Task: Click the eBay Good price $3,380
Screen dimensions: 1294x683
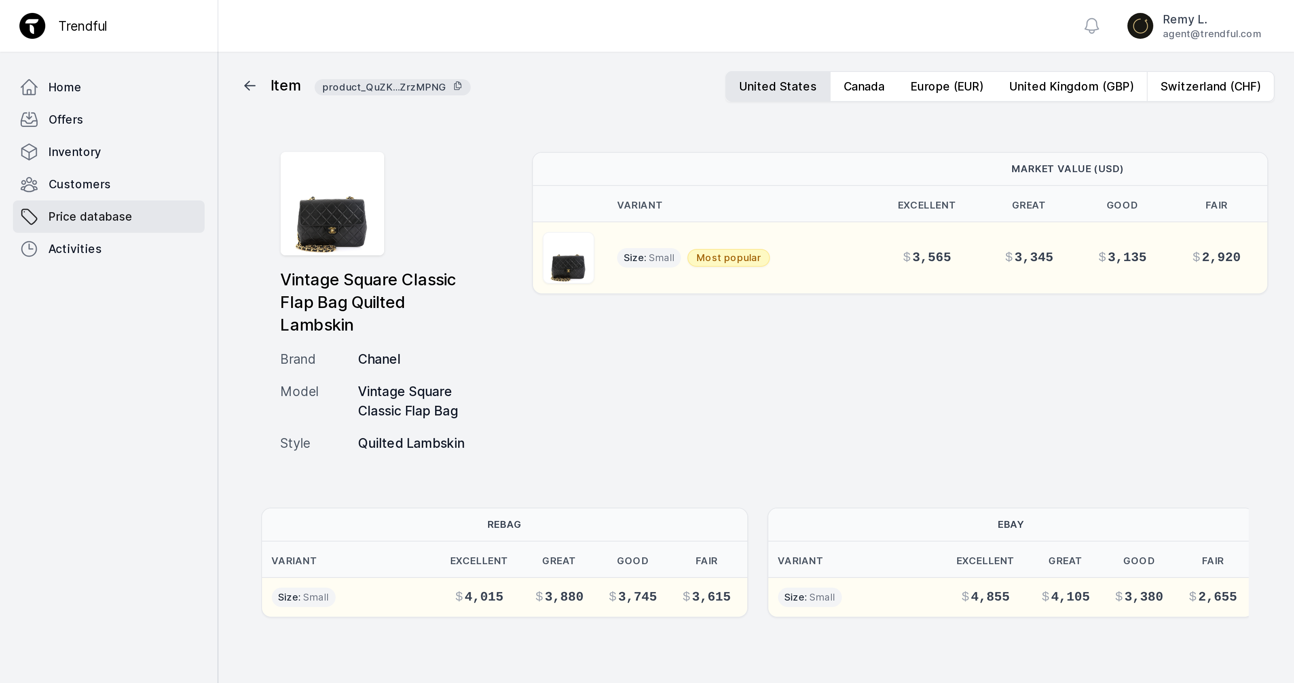Action: coord(1139,597)
